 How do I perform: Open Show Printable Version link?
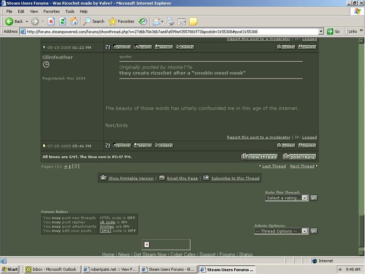point(131,178)
